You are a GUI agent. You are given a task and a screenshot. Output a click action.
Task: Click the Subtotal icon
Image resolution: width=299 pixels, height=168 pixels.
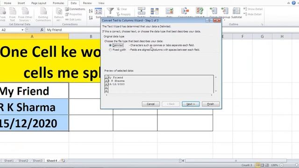[x=236, y=13]
